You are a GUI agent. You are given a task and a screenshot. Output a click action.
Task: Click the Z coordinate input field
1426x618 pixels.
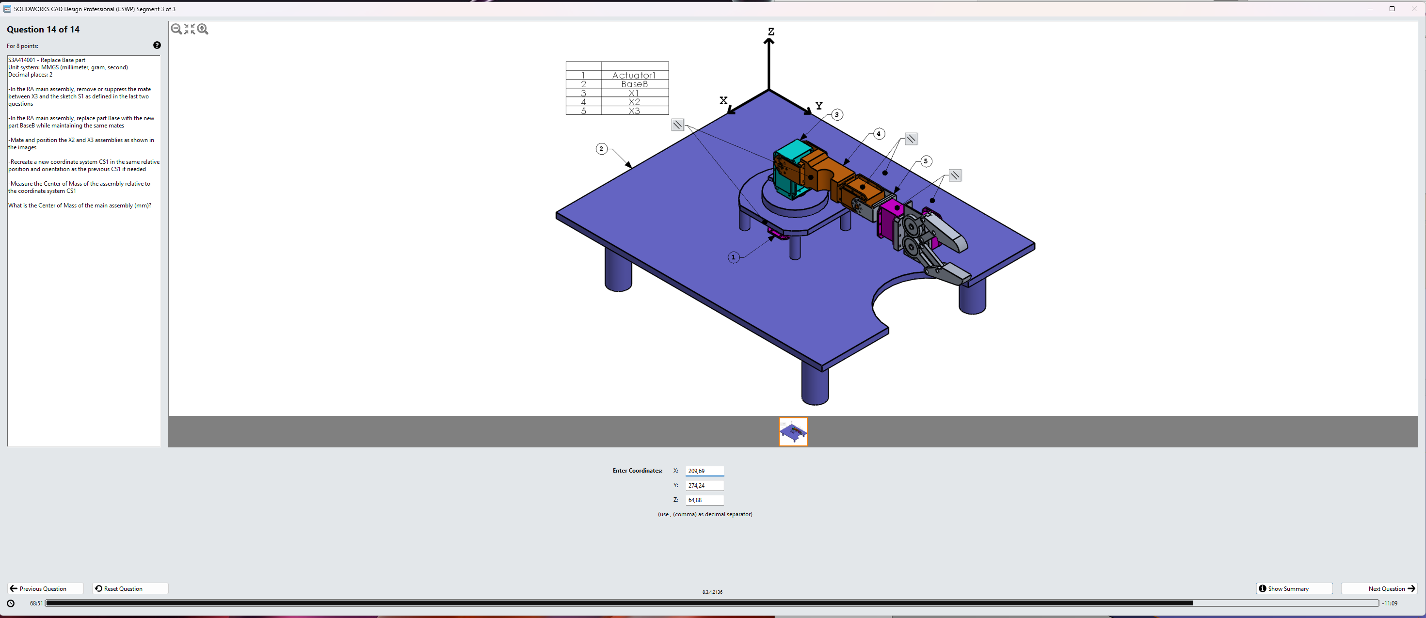click(x=704, y=500)
